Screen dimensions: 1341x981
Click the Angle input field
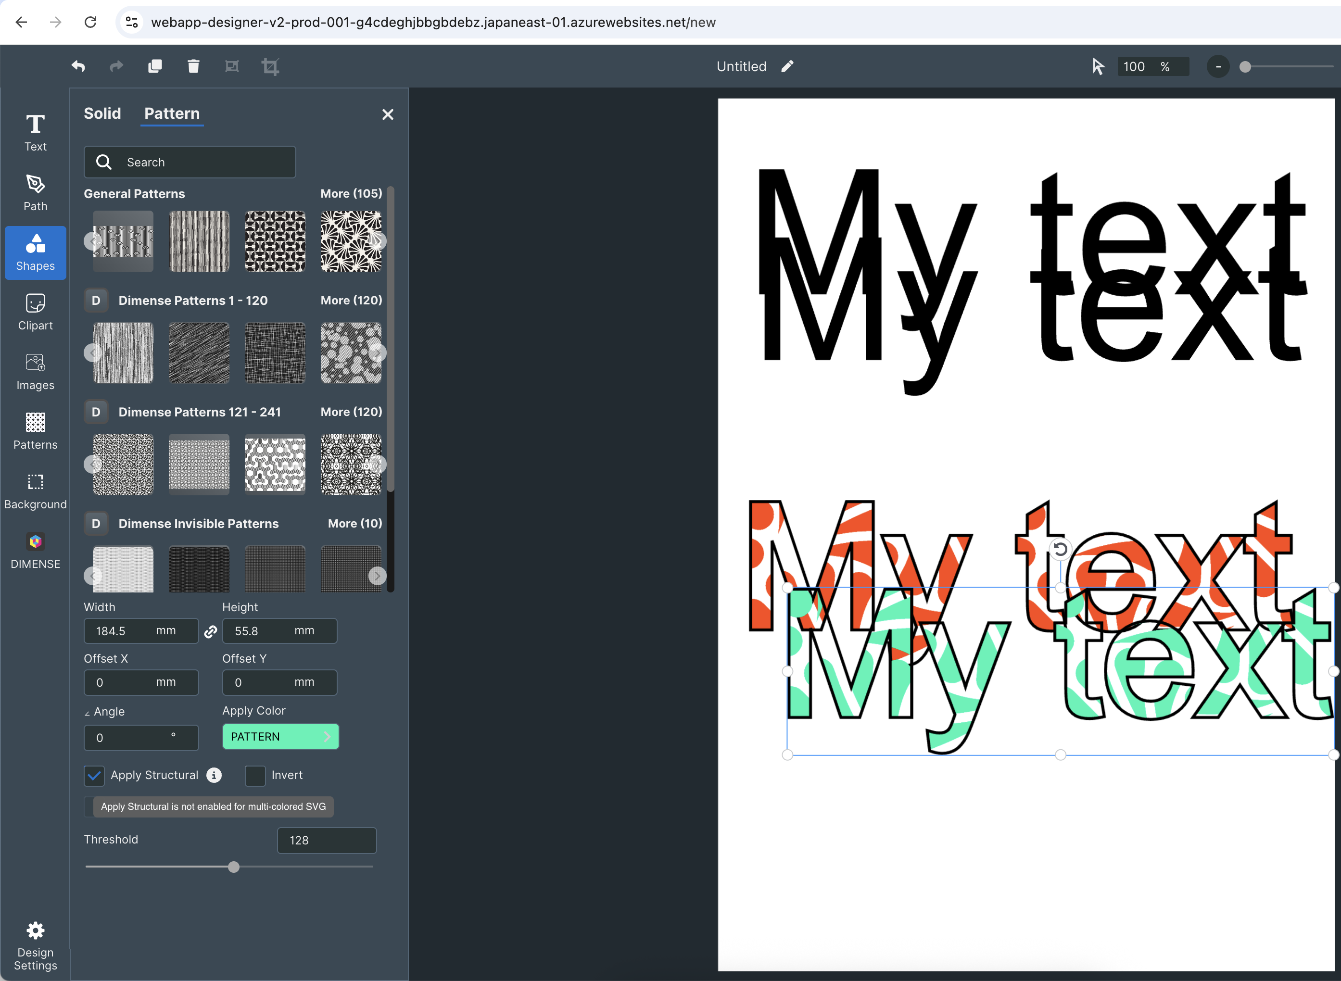(141, 738)
